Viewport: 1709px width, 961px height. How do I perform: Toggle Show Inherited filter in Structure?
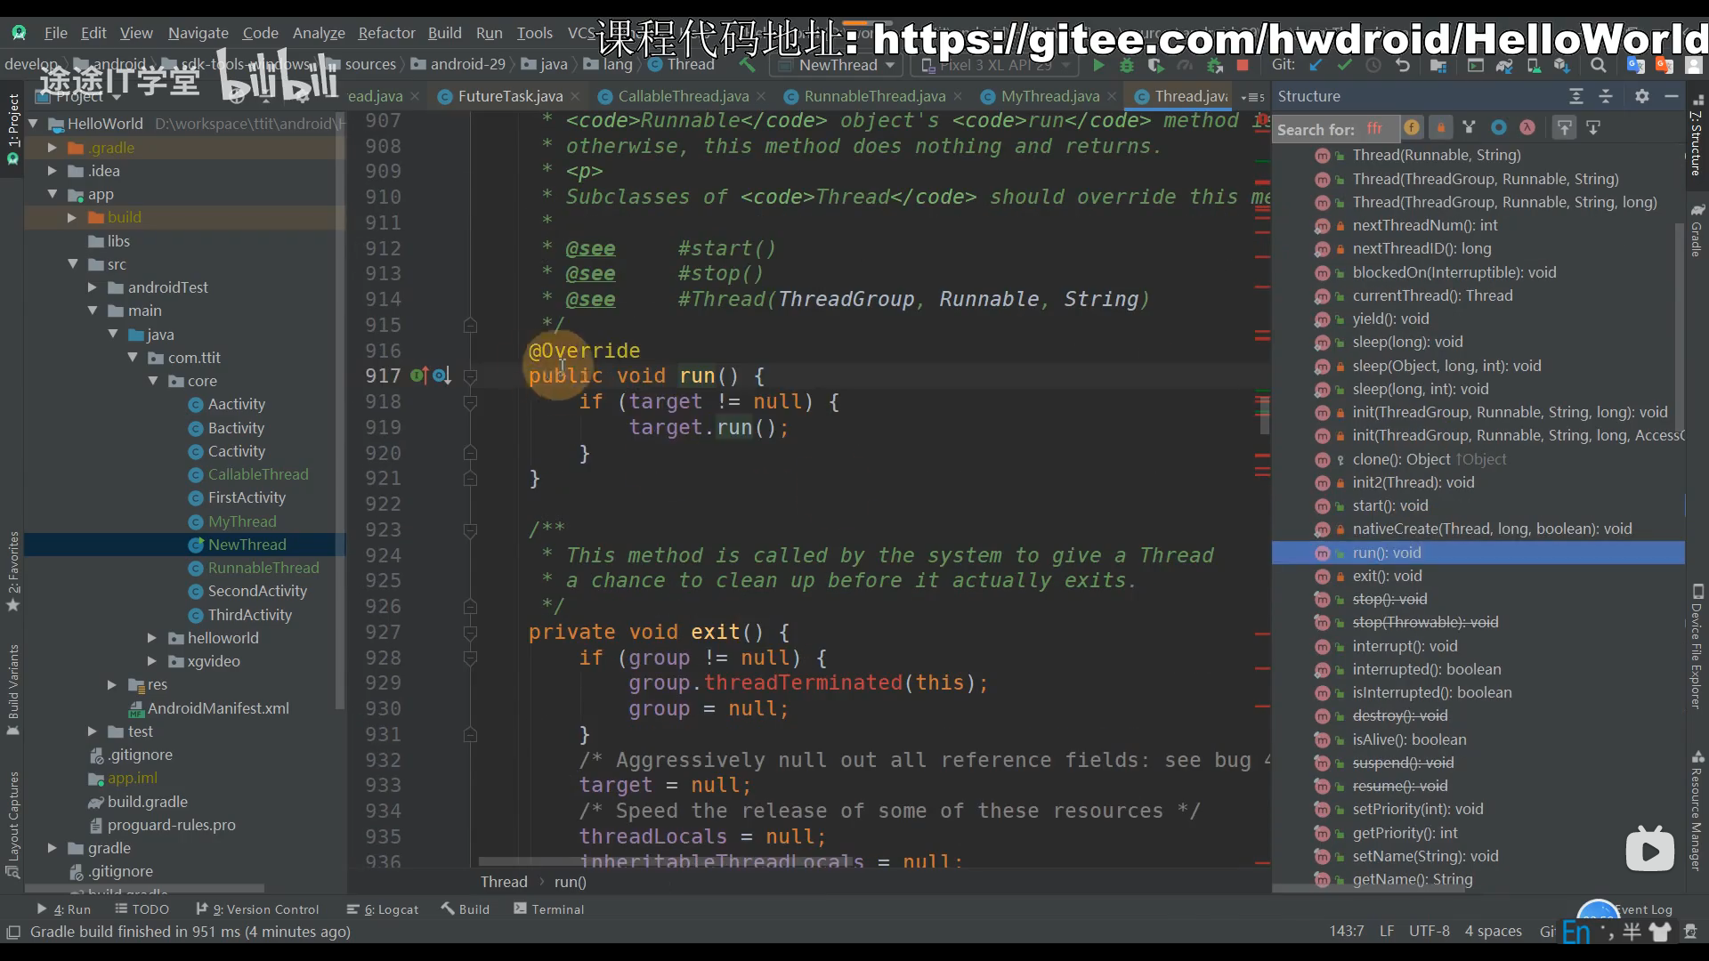point(1470,128)
